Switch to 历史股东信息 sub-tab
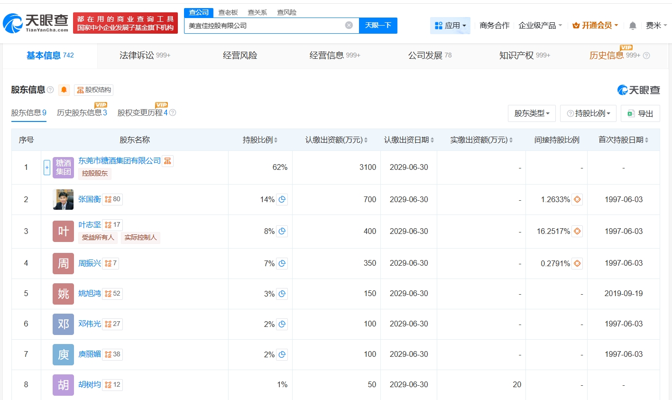Screen dimensions: 672x400 click(x=82, y=113)
